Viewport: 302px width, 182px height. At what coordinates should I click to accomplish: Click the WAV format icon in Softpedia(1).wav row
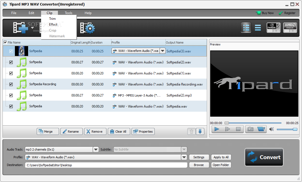(114, 73)
